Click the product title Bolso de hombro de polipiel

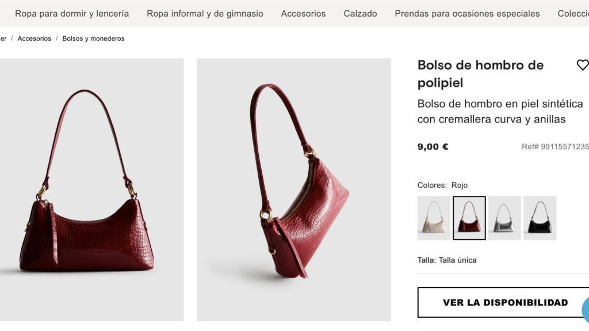pyautogui.click(x=480, y=74)
